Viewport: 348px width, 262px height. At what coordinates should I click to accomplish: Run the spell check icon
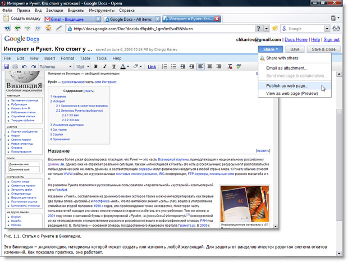coord(239,66)
